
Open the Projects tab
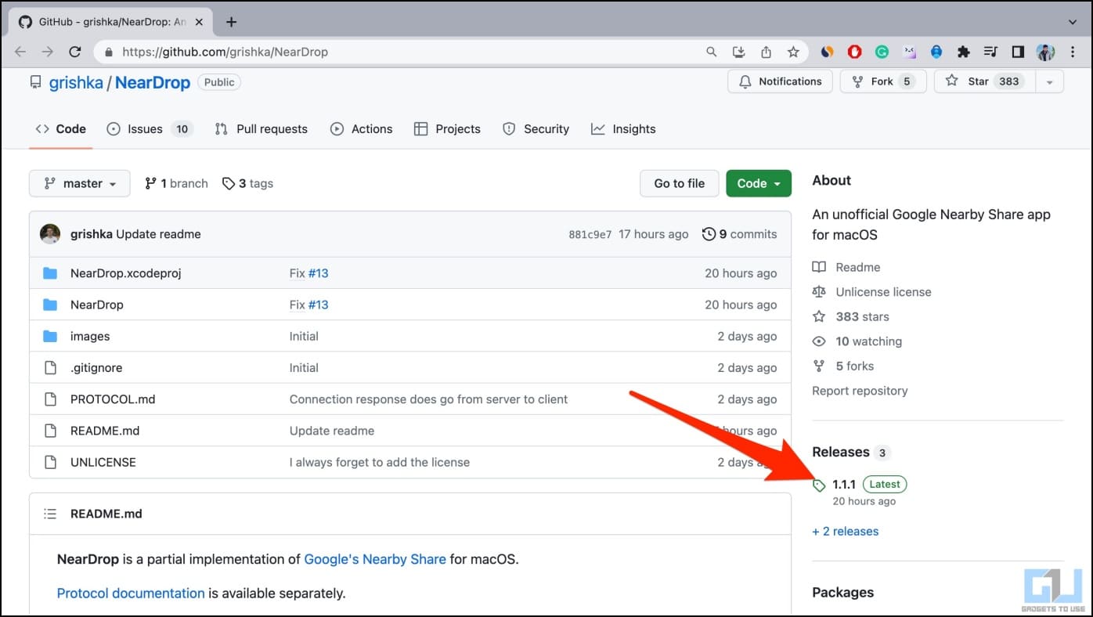pyautogui.click(x=448, y=129)
